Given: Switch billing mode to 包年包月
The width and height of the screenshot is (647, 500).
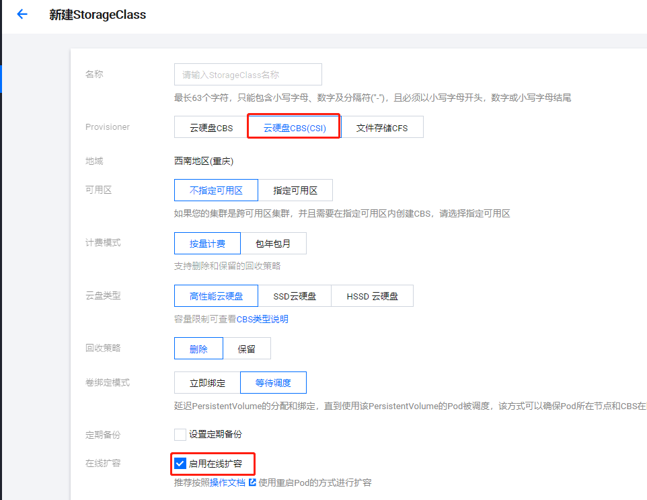Looking at the screenshot, I should [x=273, y=244].
